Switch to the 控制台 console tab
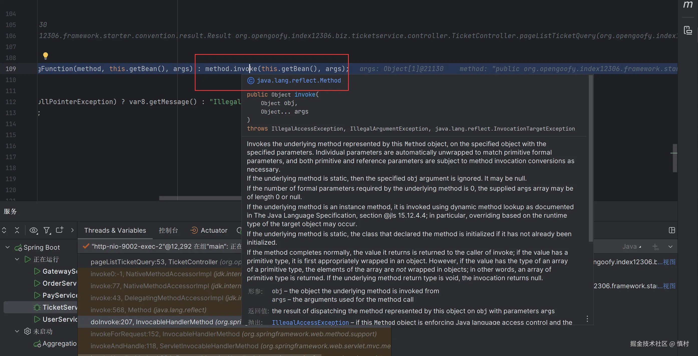Image resolution: width=698 pixels, height=356 pixels. (168, 230)
